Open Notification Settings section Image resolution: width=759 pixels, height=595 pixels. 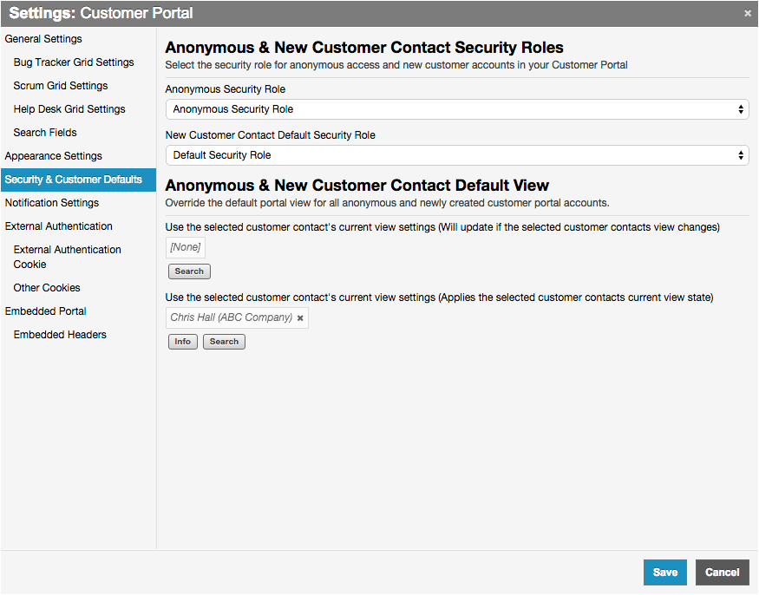pos(52,203)
